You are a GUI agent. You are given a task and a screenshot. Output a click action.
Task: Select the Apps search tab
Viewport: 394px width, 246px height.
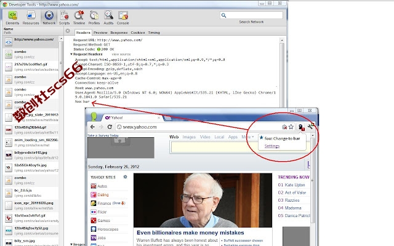point(233,137)
